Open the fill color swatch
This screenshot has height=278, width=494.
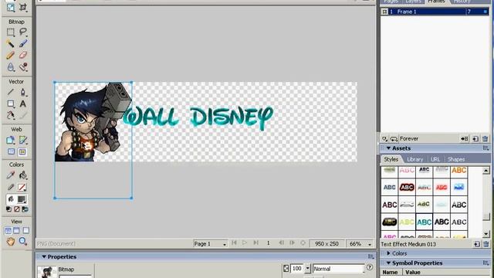click(x=22, y=199)
